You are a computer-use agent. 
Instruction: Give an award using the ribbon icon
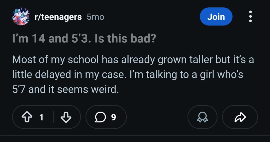[202, 117]
